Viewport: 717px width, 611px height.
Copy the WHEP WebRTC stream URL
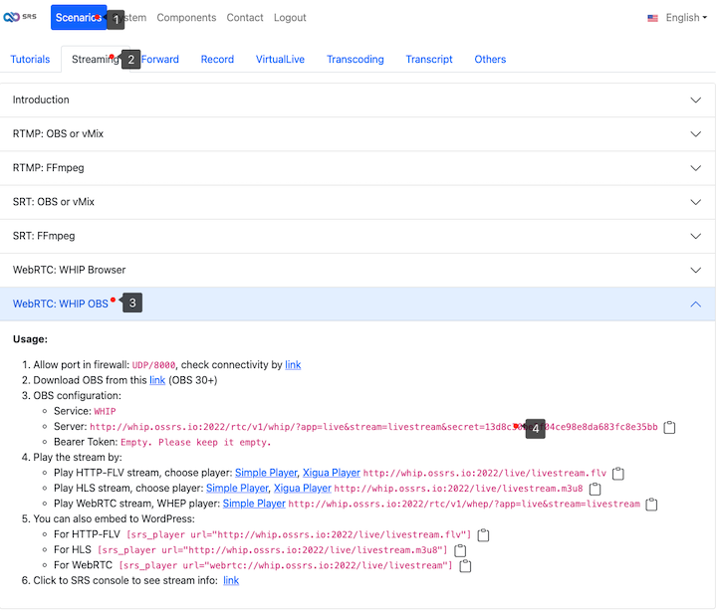click(651, 505)
